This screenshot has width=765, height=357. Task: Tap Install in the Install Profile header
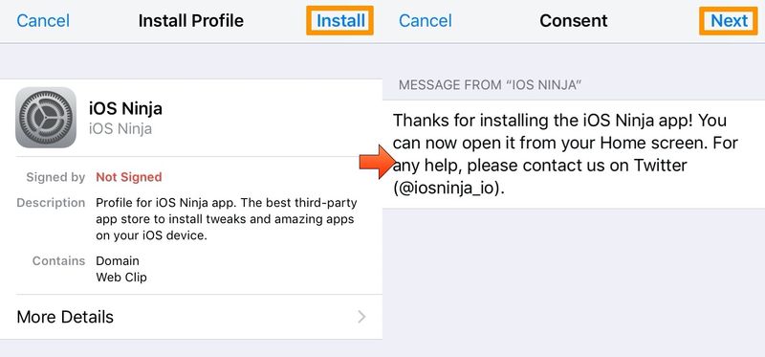(x=340, y=20)
